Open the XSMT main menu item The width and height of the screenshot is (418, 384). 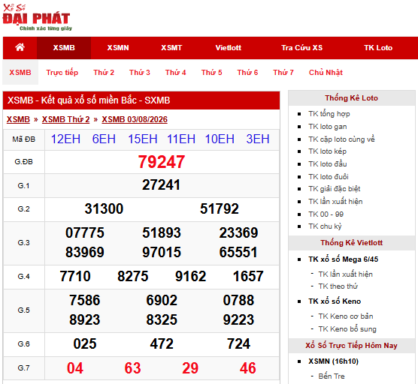[x=171, y=48]
